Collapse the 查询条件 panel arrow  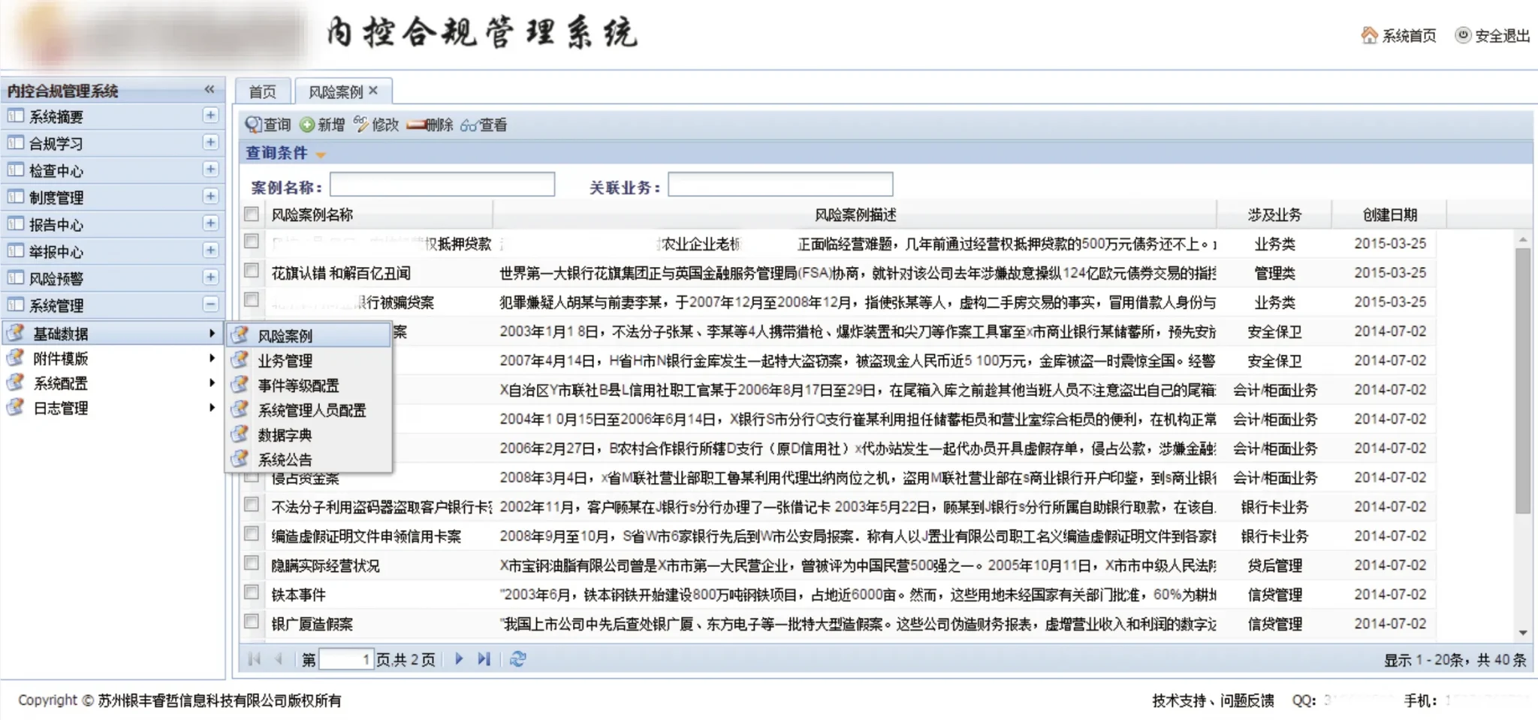(321, 154)
